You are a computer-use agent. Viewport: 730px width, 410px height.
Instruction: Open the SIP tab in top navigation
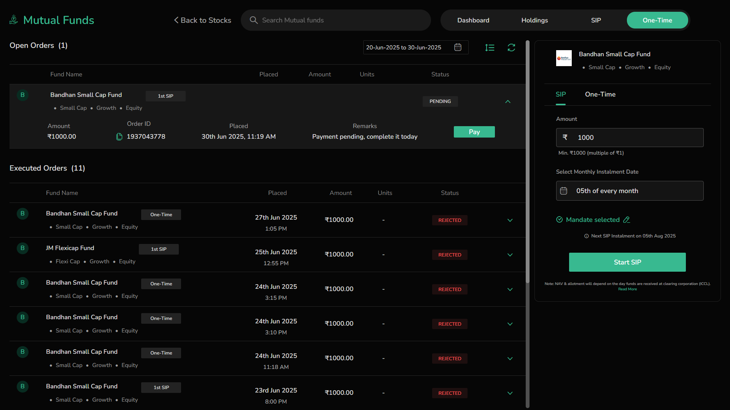click(x=596, y=20)
